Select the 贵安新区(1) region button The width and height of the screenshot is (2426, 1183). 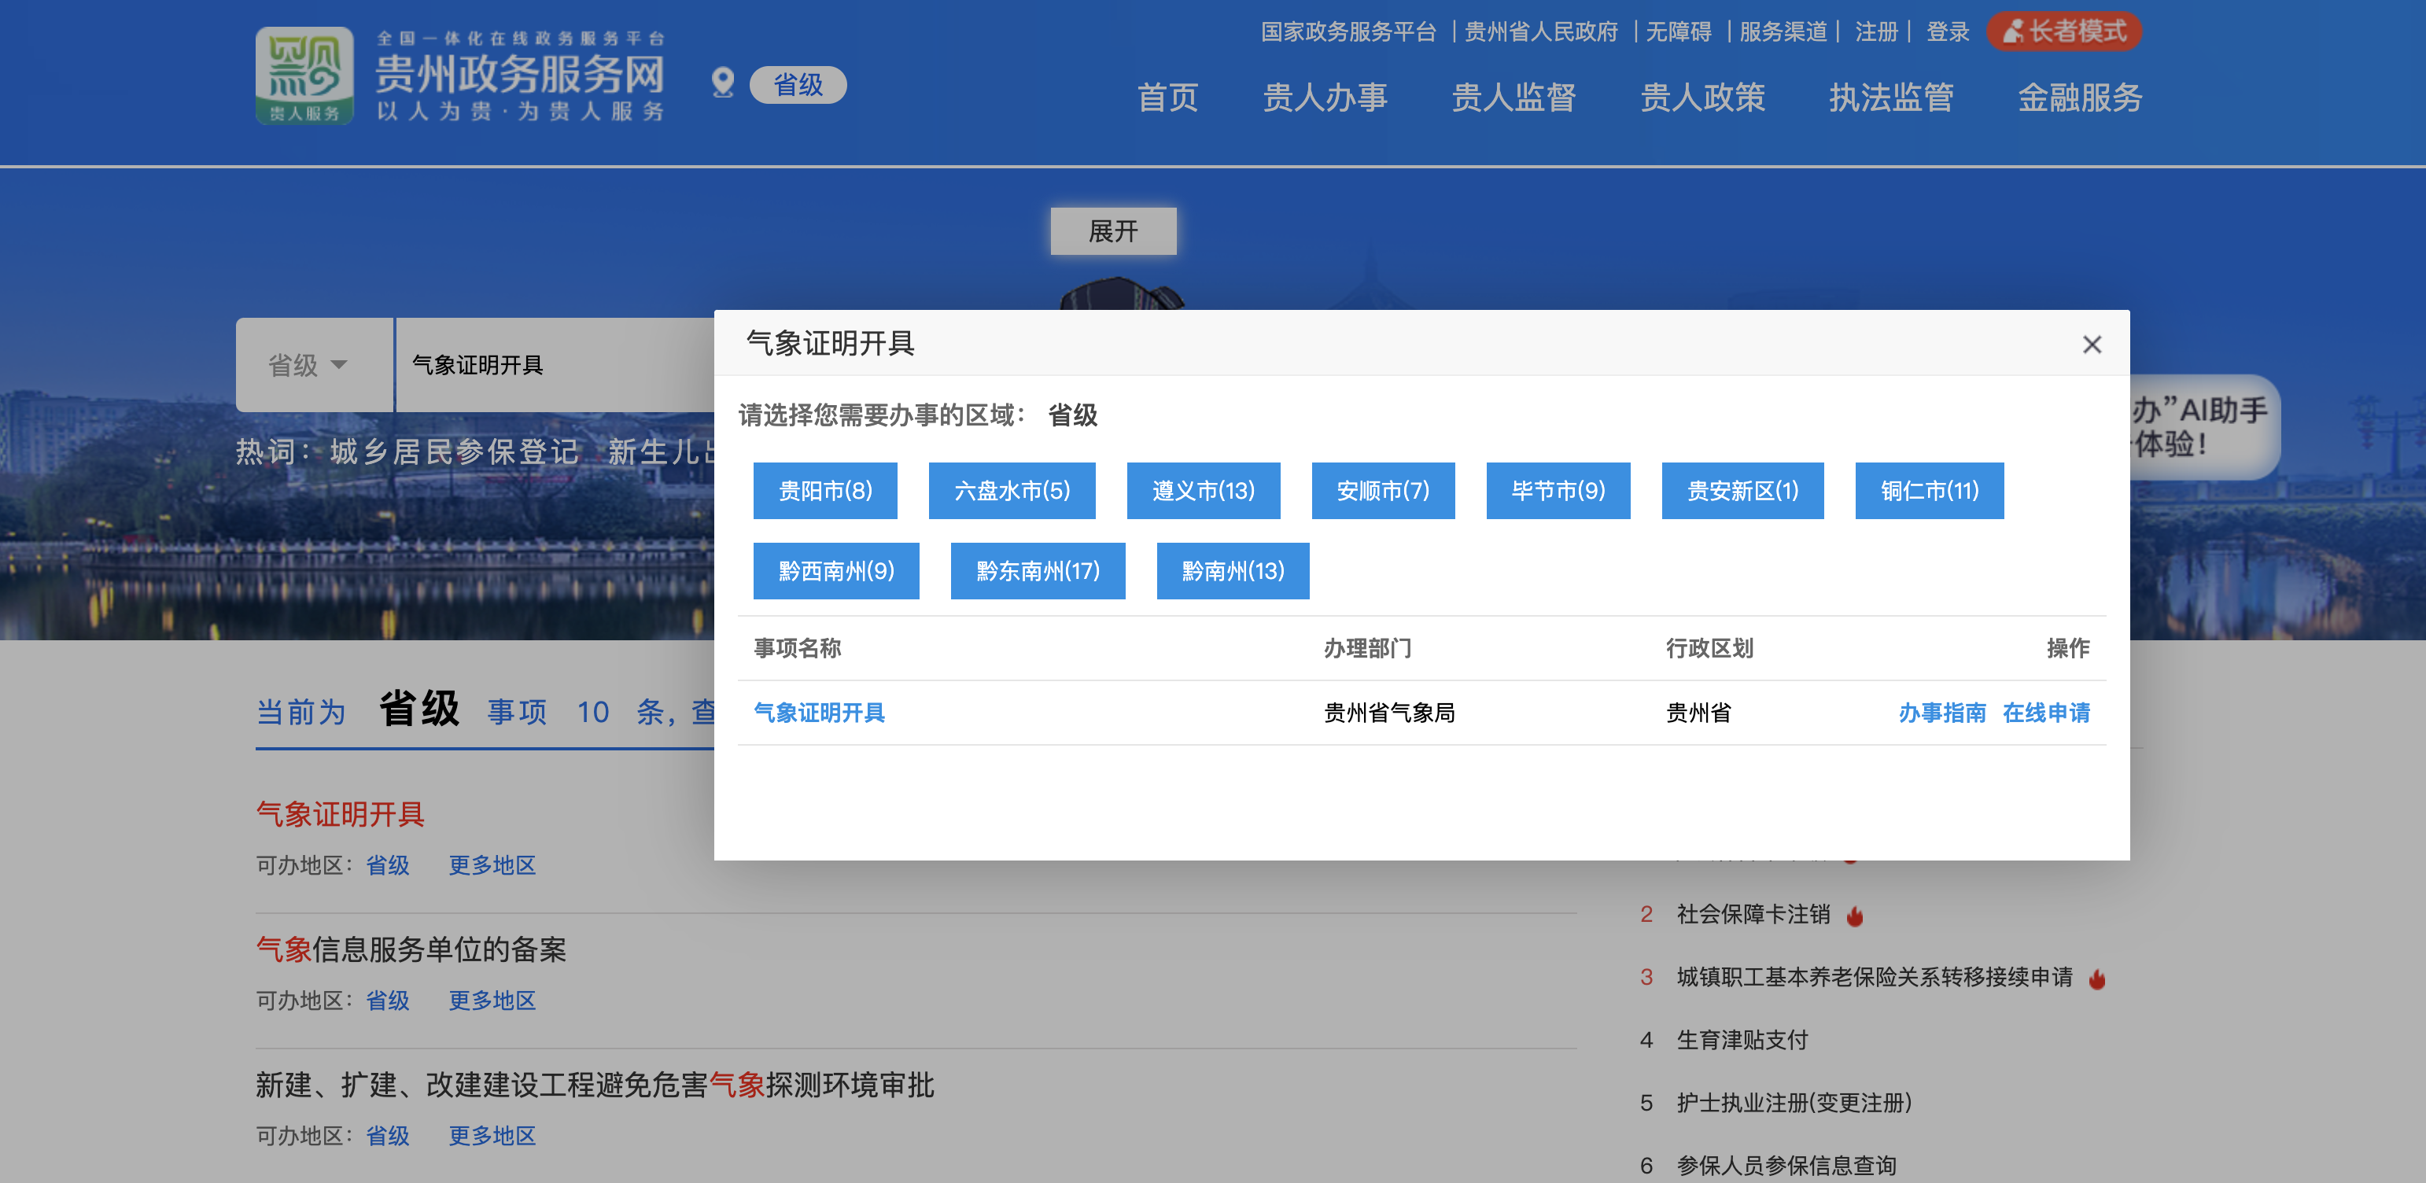click(x=1742, y=491)
